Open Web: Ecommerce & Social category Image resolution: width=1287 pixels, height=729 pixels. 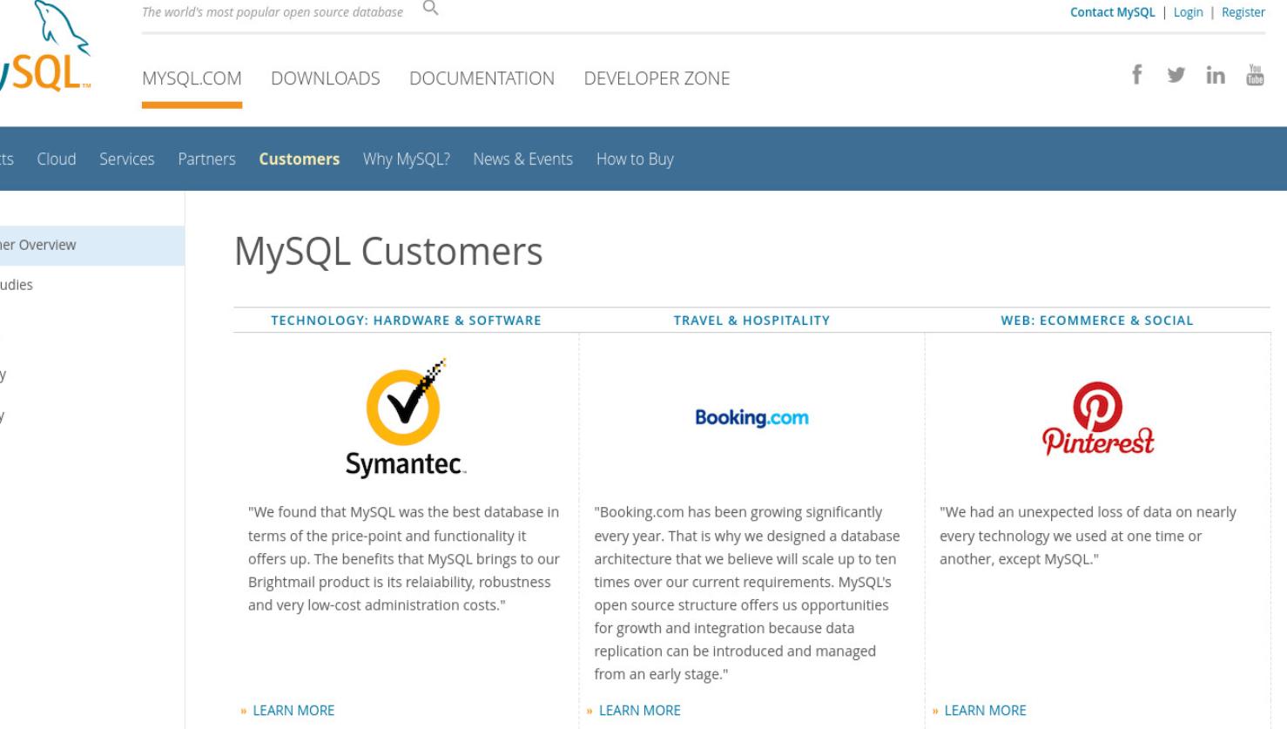click(1097, 321)
